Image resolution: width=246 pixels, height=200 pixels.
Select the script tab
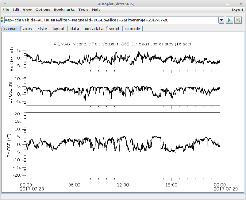(114, 29)
